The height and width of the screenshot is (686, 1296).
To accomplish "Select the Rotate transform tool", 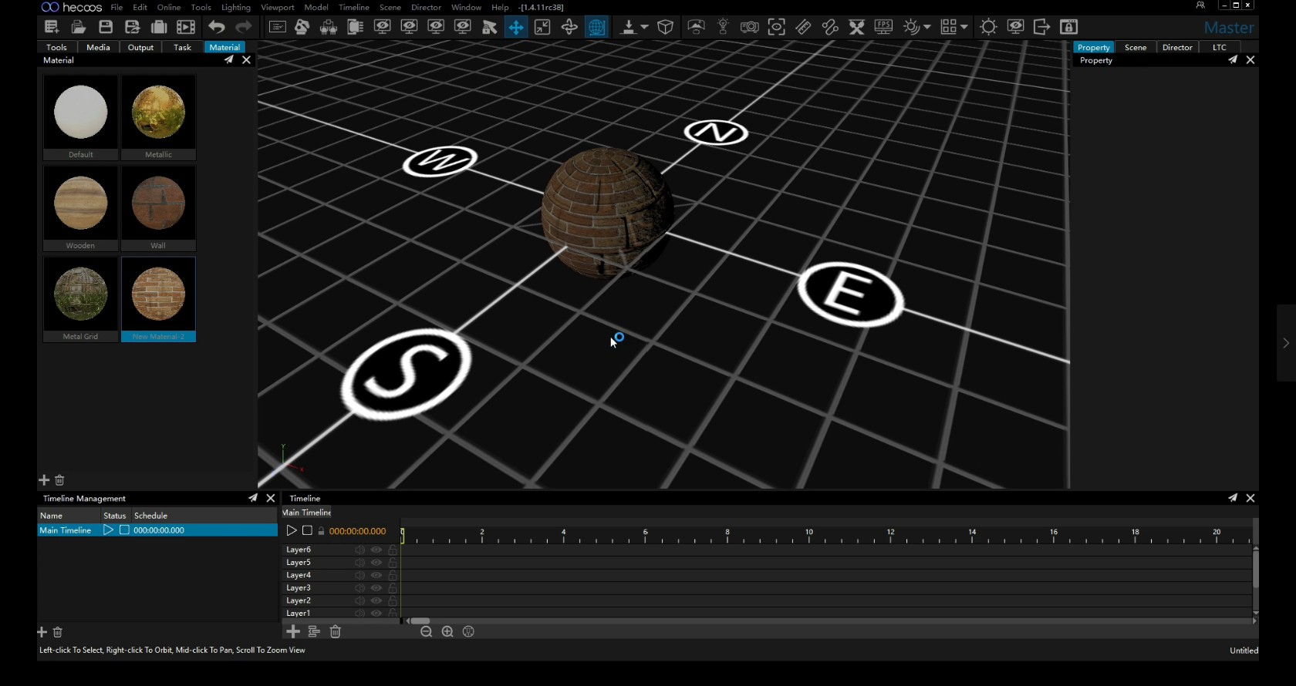I will click(569, 27).
